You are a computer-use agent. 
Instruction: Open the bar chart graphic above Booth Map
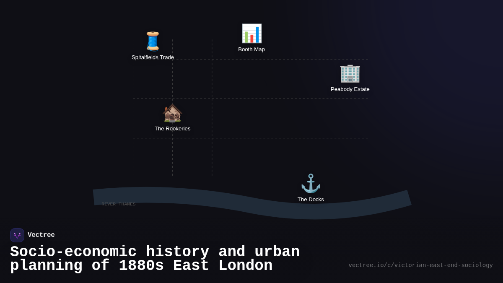coord(251,33)
